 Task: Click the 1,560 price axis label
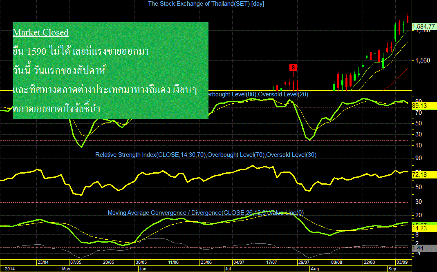tap(423, 60)
